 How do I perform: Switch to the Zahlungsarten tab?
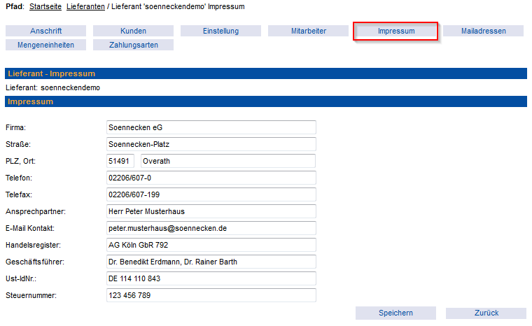point(133,45)
